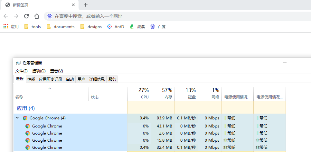Open the 选项(O) menu
Viewport: 311px width, 152px height.
[x=39, y=71]
